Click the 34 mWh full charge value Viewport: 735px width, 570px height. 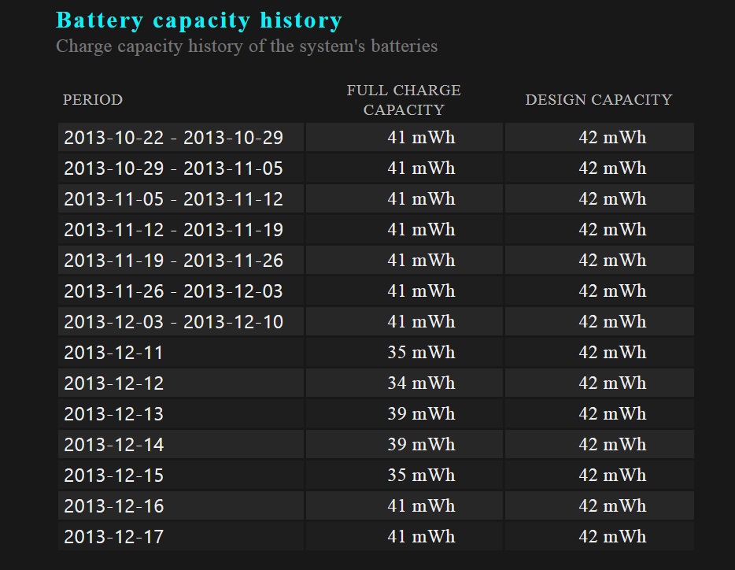point(421,383)
